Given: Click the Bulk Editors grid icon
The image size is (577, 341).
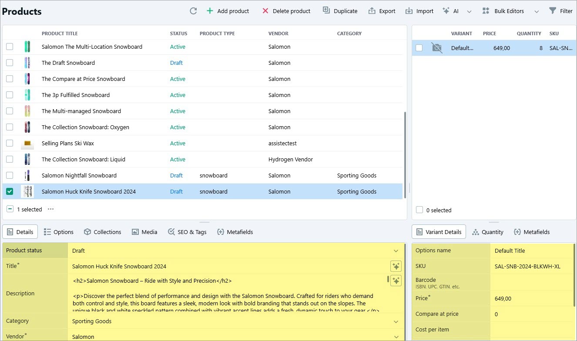Looking at the screenshot, I should point(486,11).
